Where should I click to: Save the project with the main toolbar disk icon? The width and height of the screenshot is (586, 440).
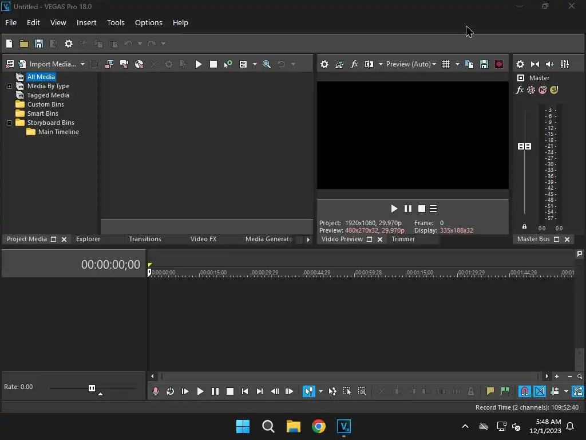point(38,44)
